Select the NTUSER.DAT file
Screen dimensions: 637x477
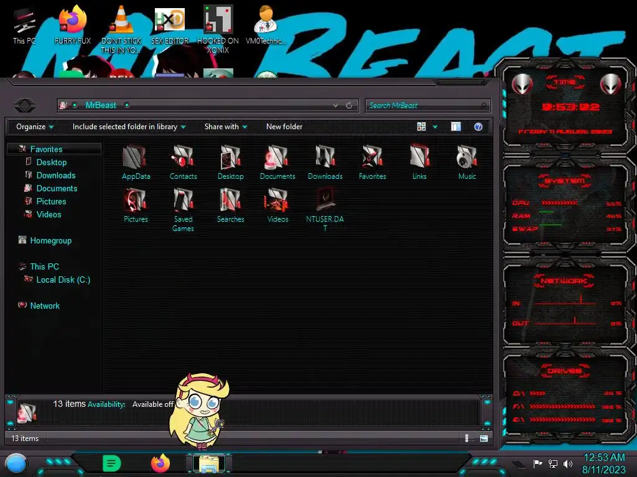click(325, 210)
